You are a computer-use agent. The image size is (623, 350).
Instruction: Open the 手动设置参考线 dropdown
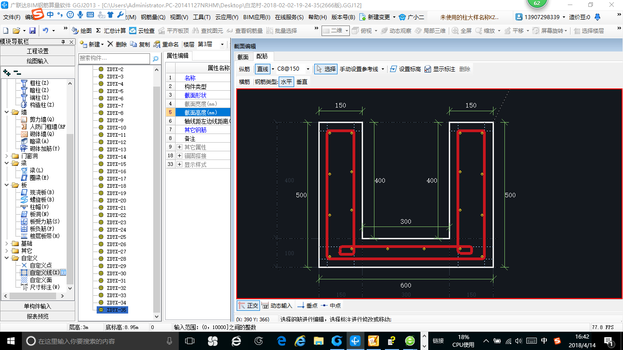[x=383, y=69]
